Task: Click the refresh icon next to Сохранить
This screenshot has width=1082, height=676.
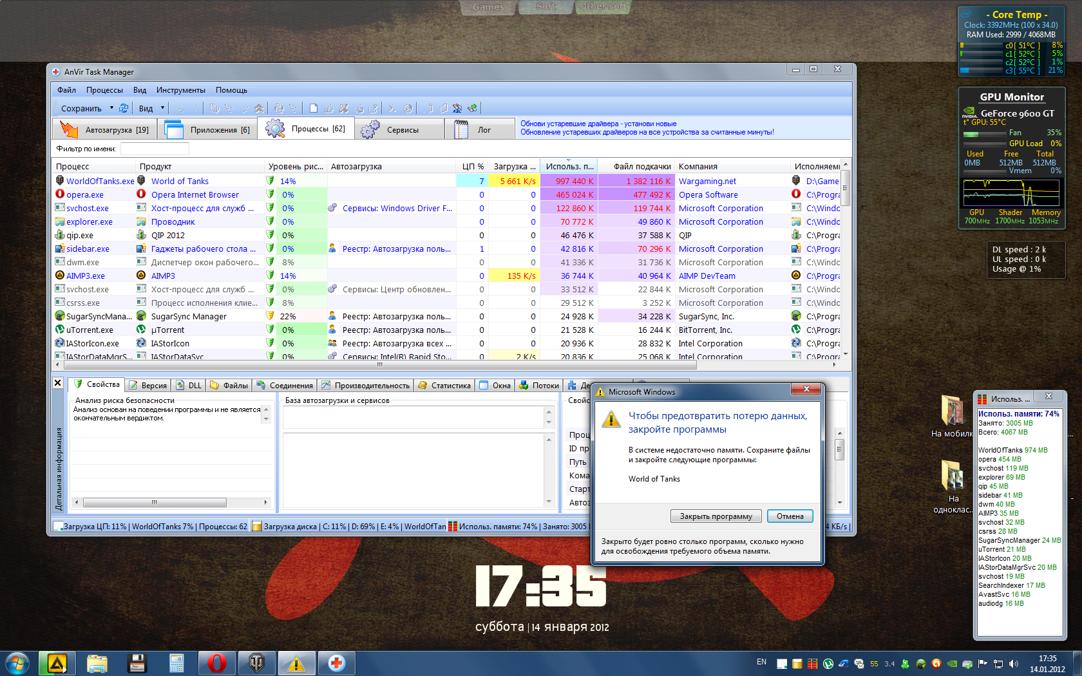Action: (x=124, y=108)
